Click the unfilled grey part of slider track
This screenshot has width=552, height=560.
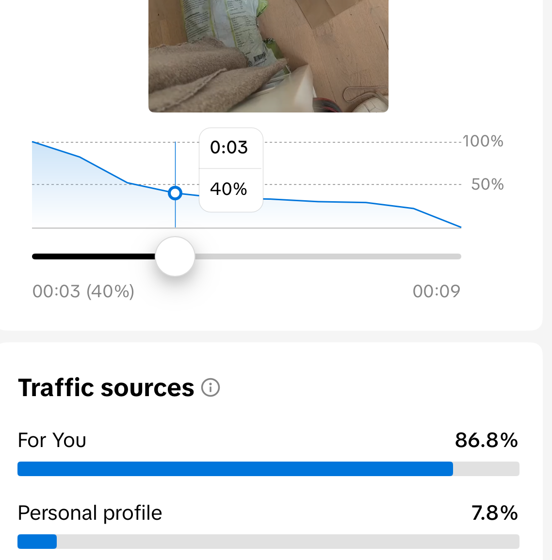pos(328,256)
